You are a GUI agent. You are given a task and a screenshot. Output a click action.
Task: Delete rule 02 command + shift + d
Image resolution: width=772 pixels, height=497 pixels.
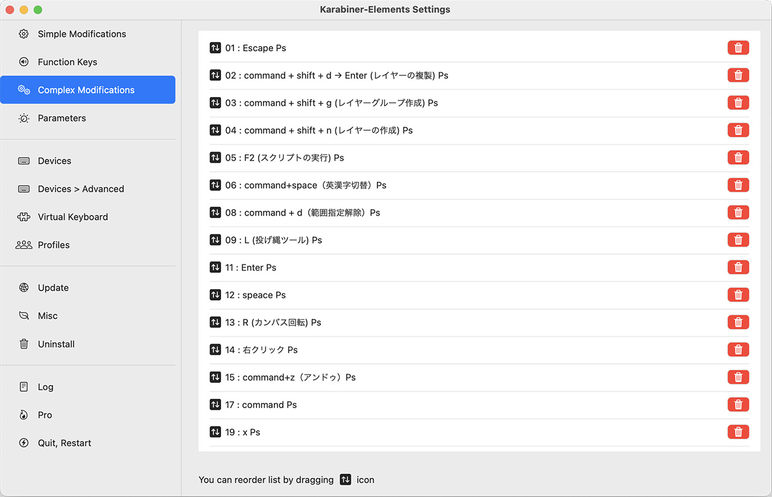[x=738, y=75]
